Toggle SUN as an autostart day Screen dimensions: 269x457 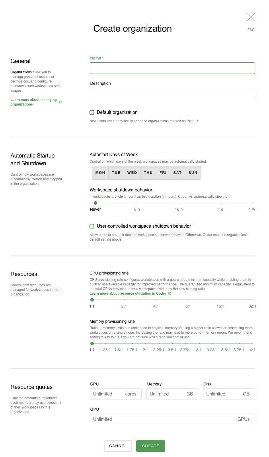[x=193, y=173]
